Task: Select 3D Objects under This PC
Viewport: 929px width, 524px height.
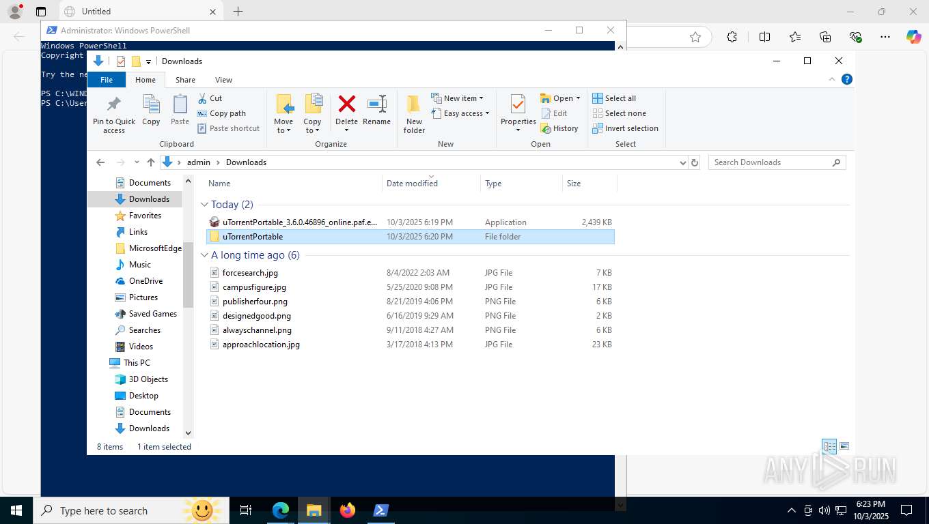Action: click(x=141, y=379)
